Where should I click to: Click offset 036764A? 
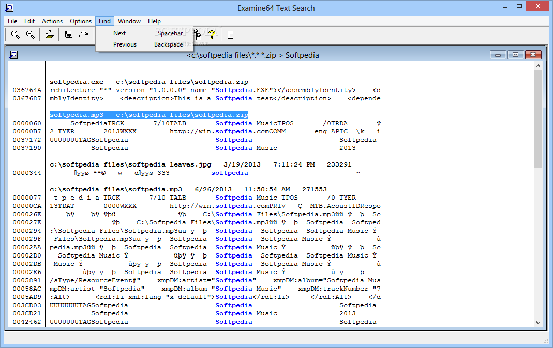(x=27, y=90)
